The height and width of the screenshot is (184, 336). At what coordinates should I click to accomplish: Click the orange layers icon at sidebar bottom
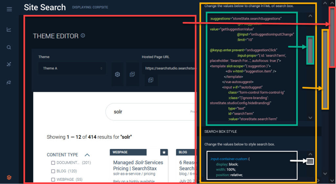pos(9,177)
